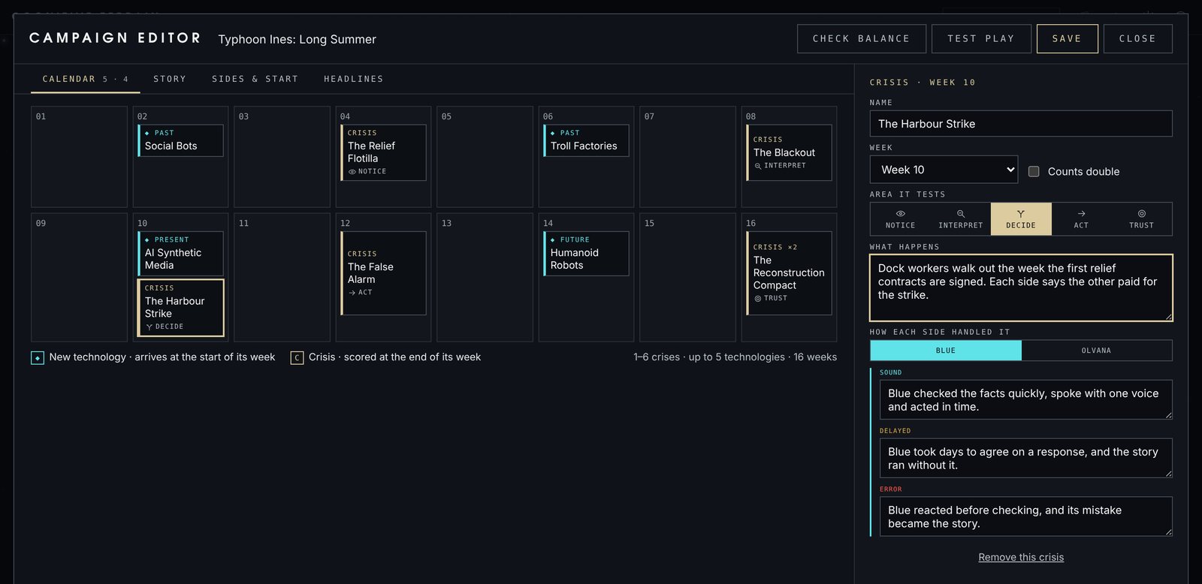Viewport: 1202px width, 584px height.
Task: Edit the Error outcome text
Action: coord(1025,516)
